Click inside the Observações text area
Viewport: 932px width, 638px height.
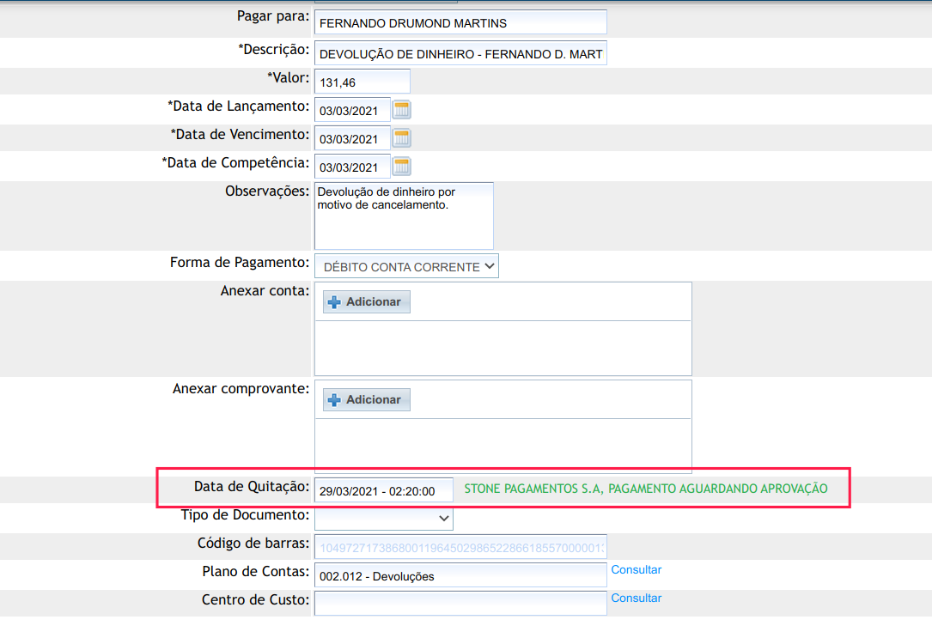(404, 216)
